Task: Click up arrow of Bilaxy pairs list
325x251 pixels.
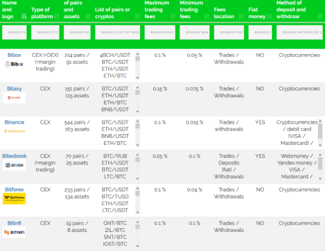Action: tap(137, 87)
